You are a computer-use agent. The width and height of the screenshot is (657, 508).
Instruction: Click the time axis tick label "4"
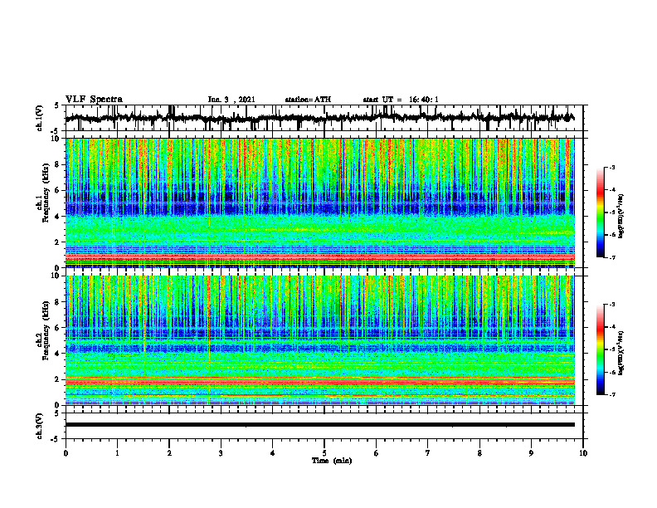(x=273, y=453)
